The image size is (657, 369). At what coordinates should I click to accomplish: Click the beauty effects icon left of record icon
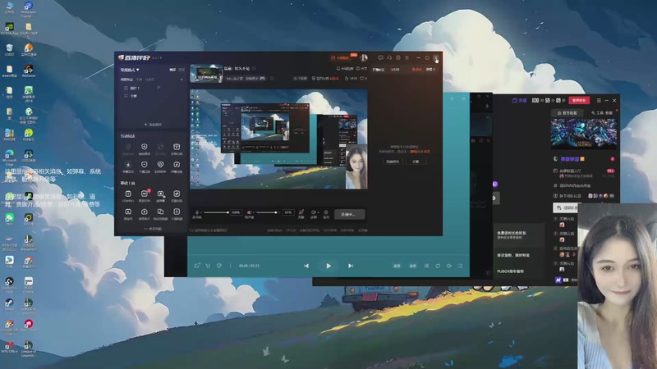pos(301,212)
